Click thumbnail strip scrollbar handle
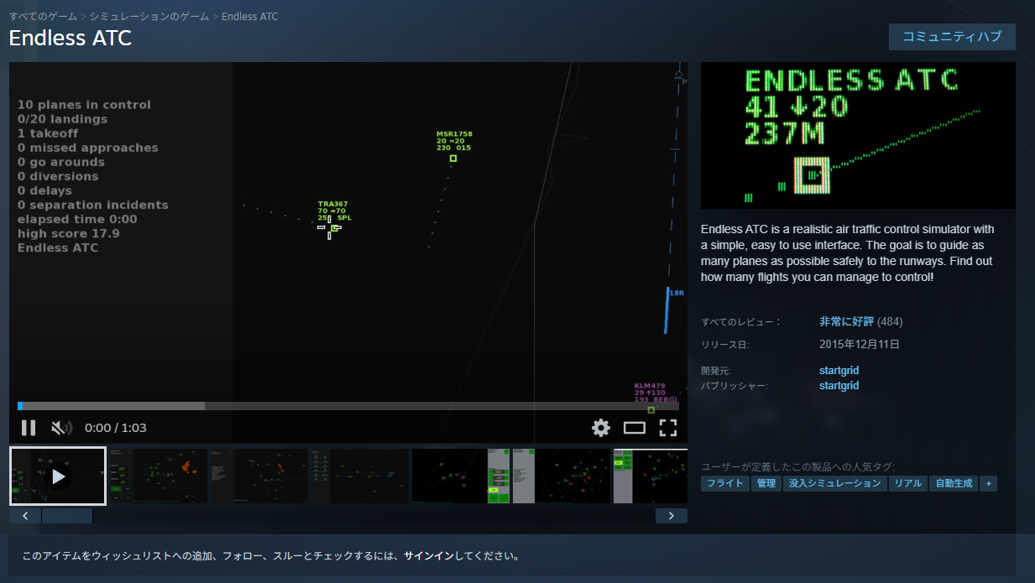 [x=67, y=516]
